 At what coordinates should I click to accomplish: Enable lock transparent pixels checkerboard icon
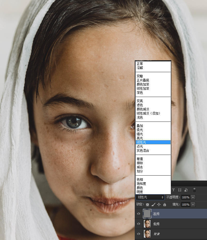pos(147,205)
